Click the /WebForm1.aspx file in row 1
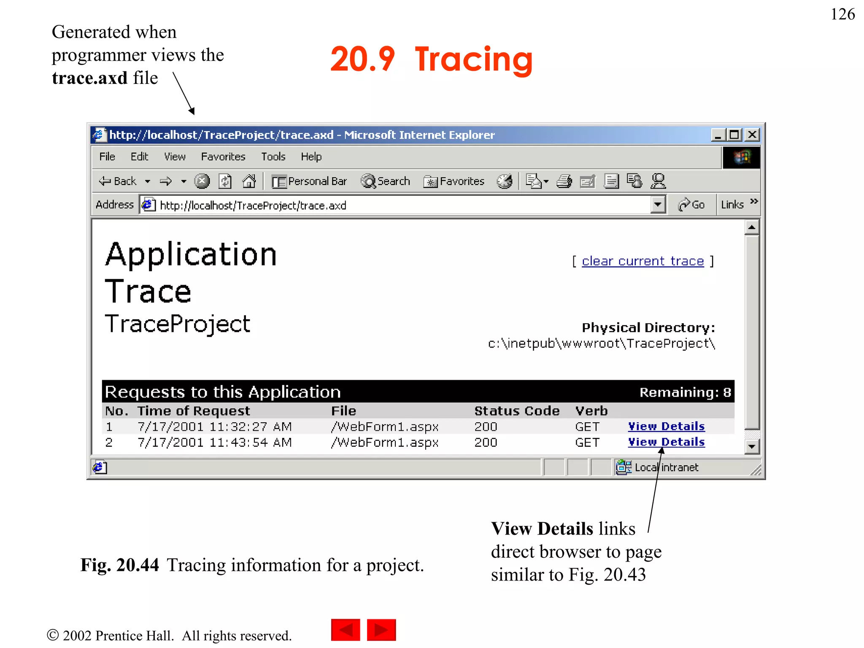 385,427
